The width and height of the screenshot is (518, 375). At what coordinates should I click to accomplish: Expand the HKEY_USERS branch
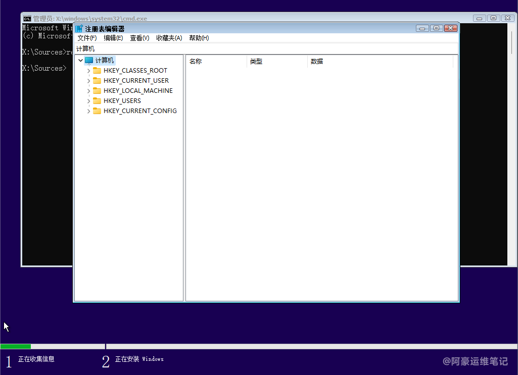click(x=89, y=101)
